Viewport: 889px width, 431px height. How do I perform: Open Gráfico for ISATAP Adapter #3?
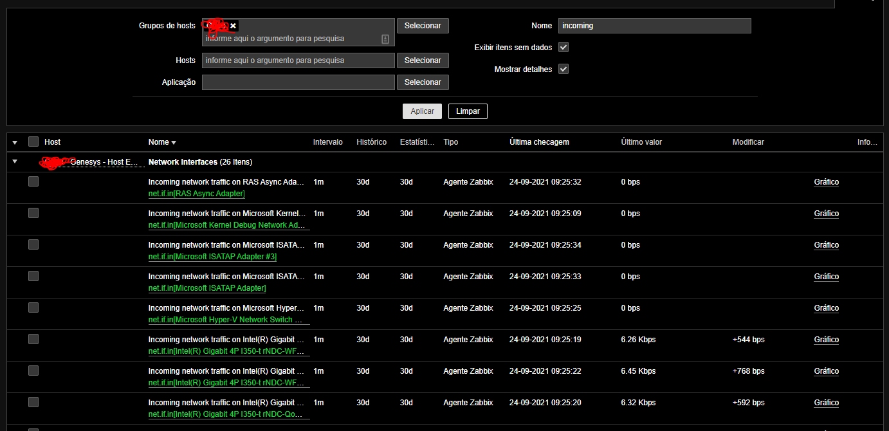pyautogui.click(x=826, y=245)
